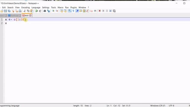Screen dimensions: 190x107
Task: Toggle file monitoring eye icon
Action: 95,11
